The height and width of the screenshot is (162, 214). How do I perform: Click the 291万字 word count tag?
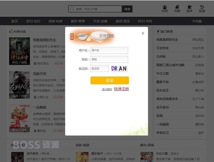58,97
